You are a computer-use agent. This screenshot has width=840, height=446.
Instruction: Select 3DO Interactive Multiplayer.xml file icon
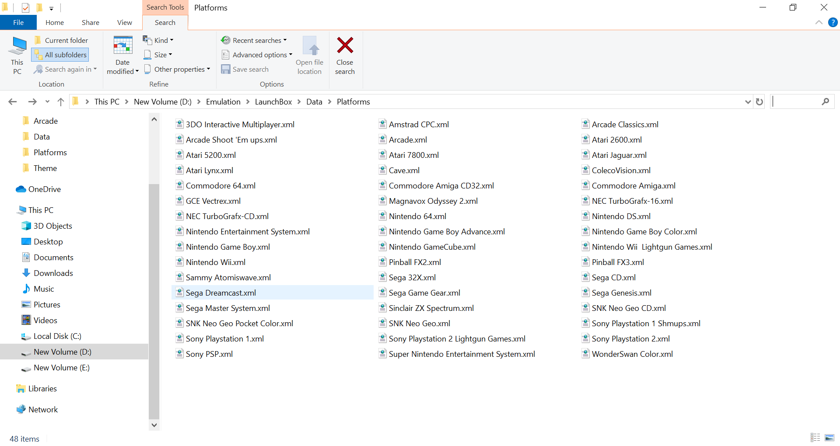coord(179,124)
